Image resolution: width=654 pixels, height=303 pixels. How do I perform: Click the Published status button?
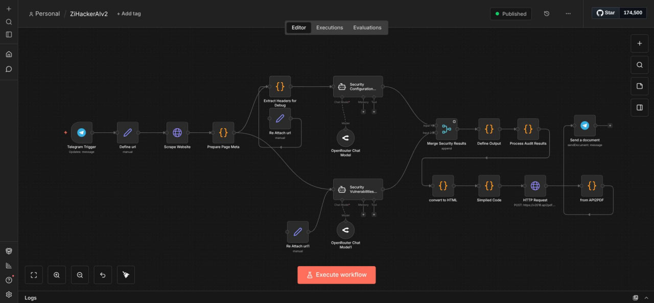pos(511,14)
